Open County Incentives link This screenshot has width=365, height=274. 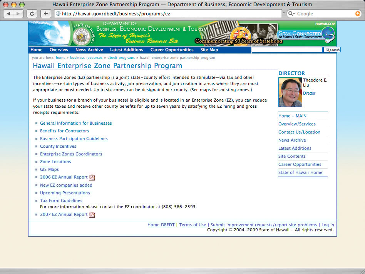coord(58,146)
